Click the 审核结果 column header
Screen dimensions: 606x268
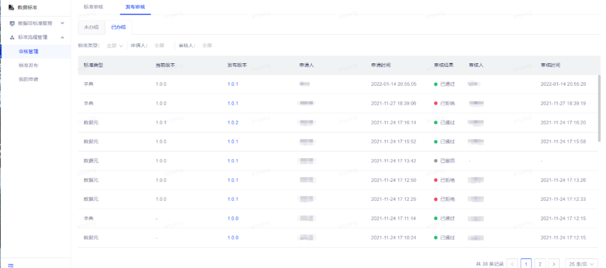pyautogui.click(x=444, y=65)
